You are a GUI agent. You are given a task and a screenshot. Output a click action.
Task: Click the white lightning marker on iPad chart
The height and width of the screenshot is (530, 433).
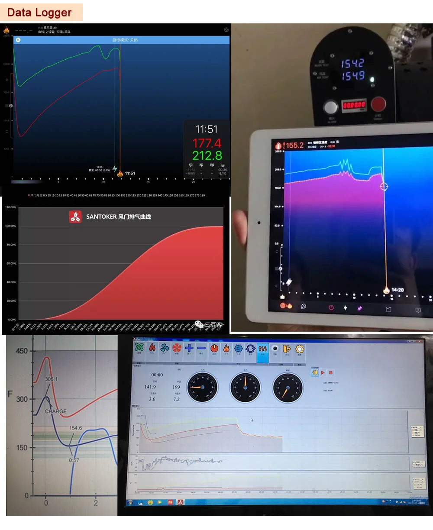(x=289, y=282)
